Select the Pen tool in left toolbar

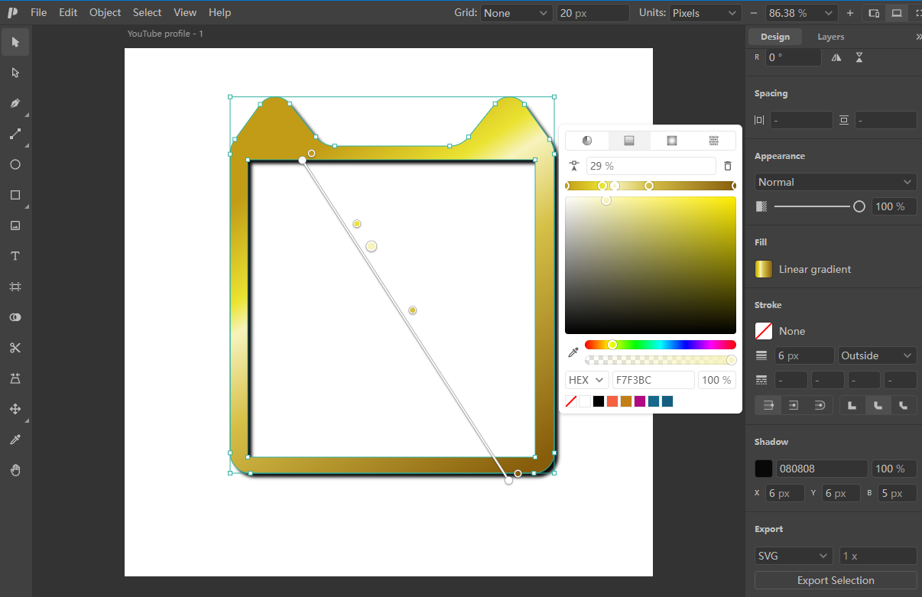[x=15, y=103]
